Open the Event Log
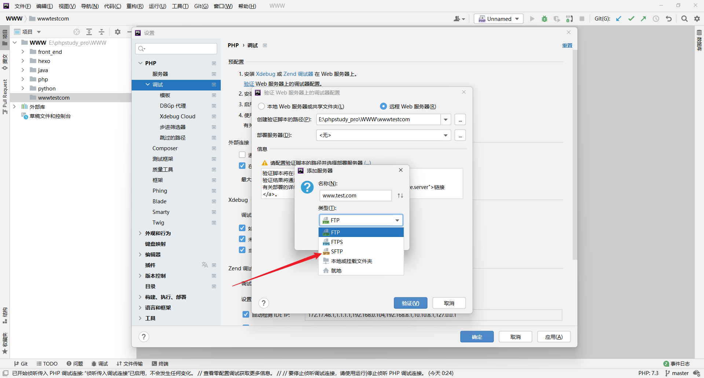 tap(677, 364)
